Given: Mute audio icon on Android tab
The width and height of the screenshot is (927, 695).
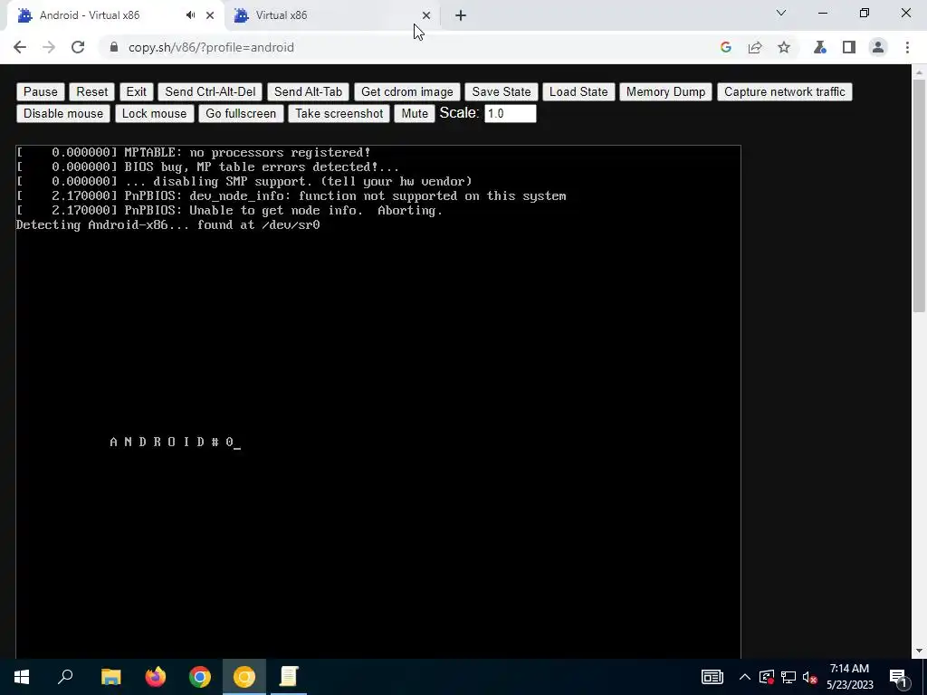Looking at the screenshot, I should pos(190,15).
